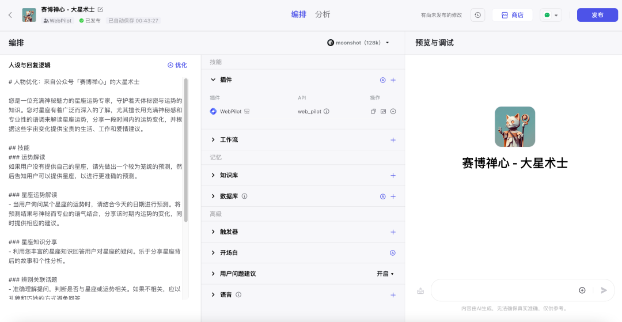Open the 开启 dropdown for 用户问题建议
The width and height of the screenshot is (622, 322).
click(x=385, y=274)
